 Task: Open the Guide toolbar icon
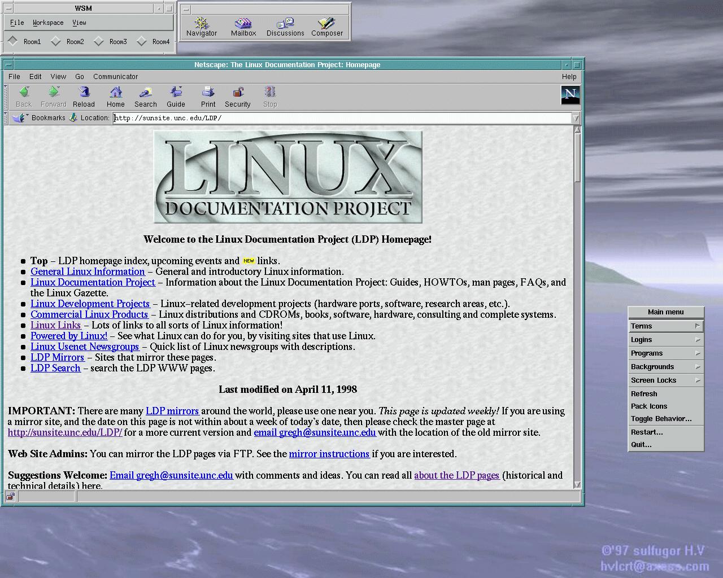point(176,92)
